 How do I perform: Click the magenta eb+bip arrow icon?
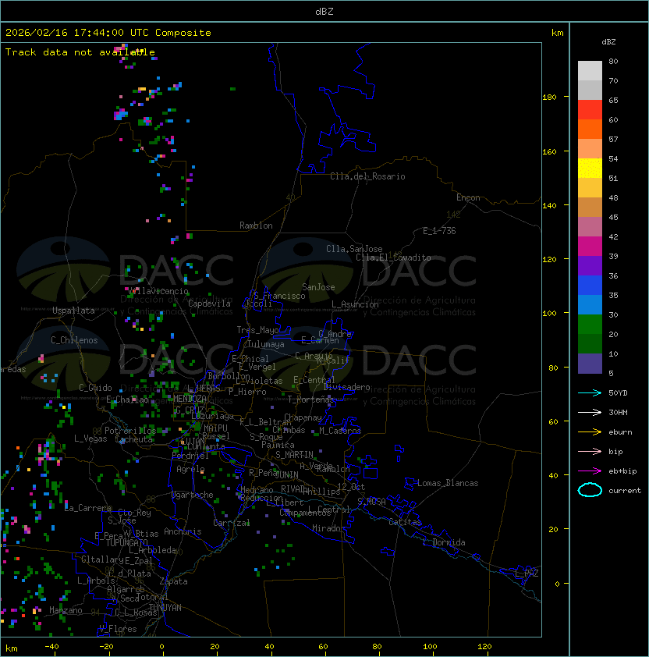tap(590, 471)
